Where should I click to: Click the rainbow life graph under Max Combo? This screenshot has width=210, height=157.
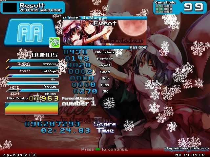pyautogui.click(x=31, y=108)
